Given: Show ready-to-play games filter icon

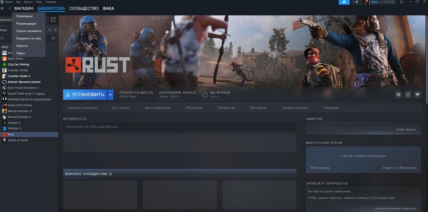Looking at the screenshot, I should [x=55, y=30].
